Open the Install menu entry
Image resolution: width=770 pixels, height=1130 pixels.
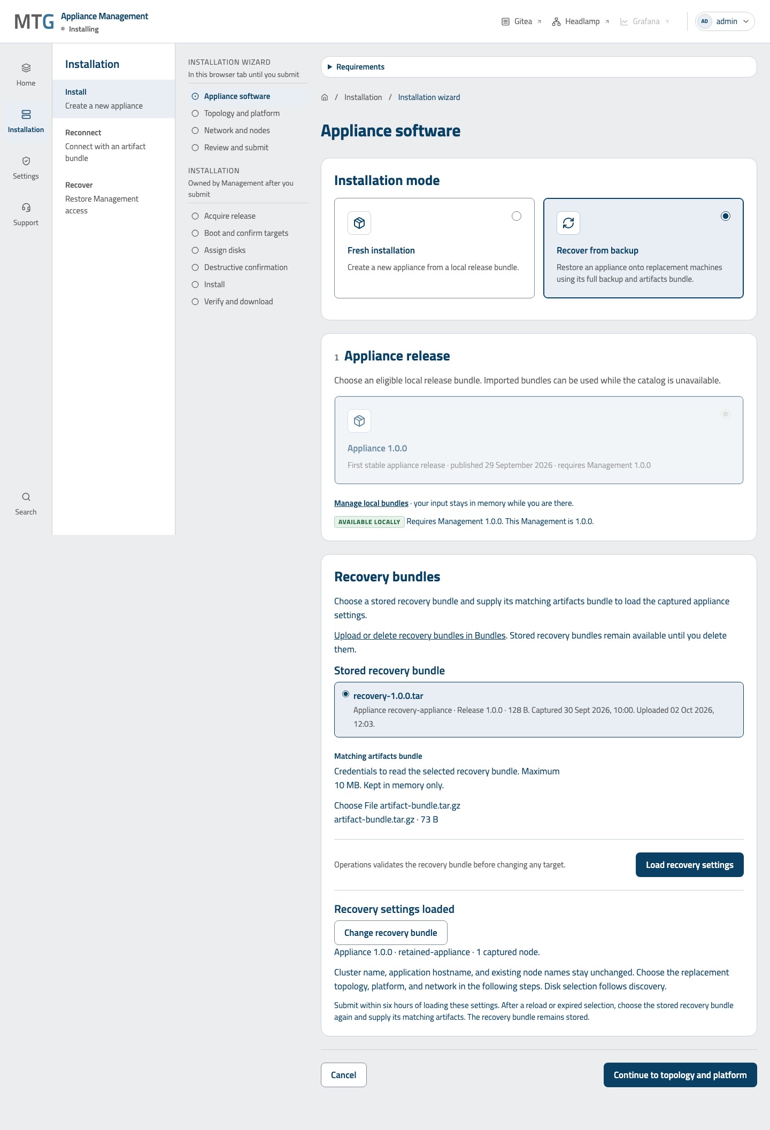point(113,99)
